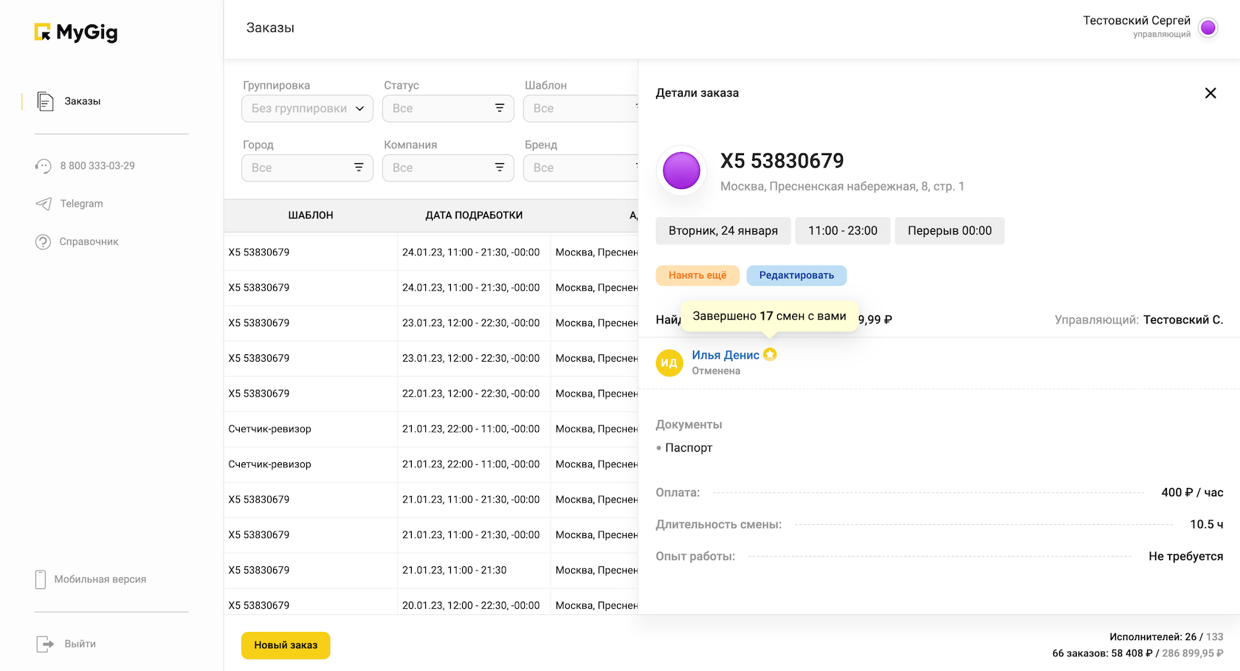
Task: Open the Статус filter field
Action: tap(448, 109)
